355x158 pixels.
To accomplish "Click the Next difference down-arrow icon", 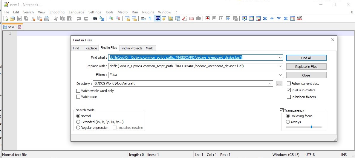I will click(279, 18).
